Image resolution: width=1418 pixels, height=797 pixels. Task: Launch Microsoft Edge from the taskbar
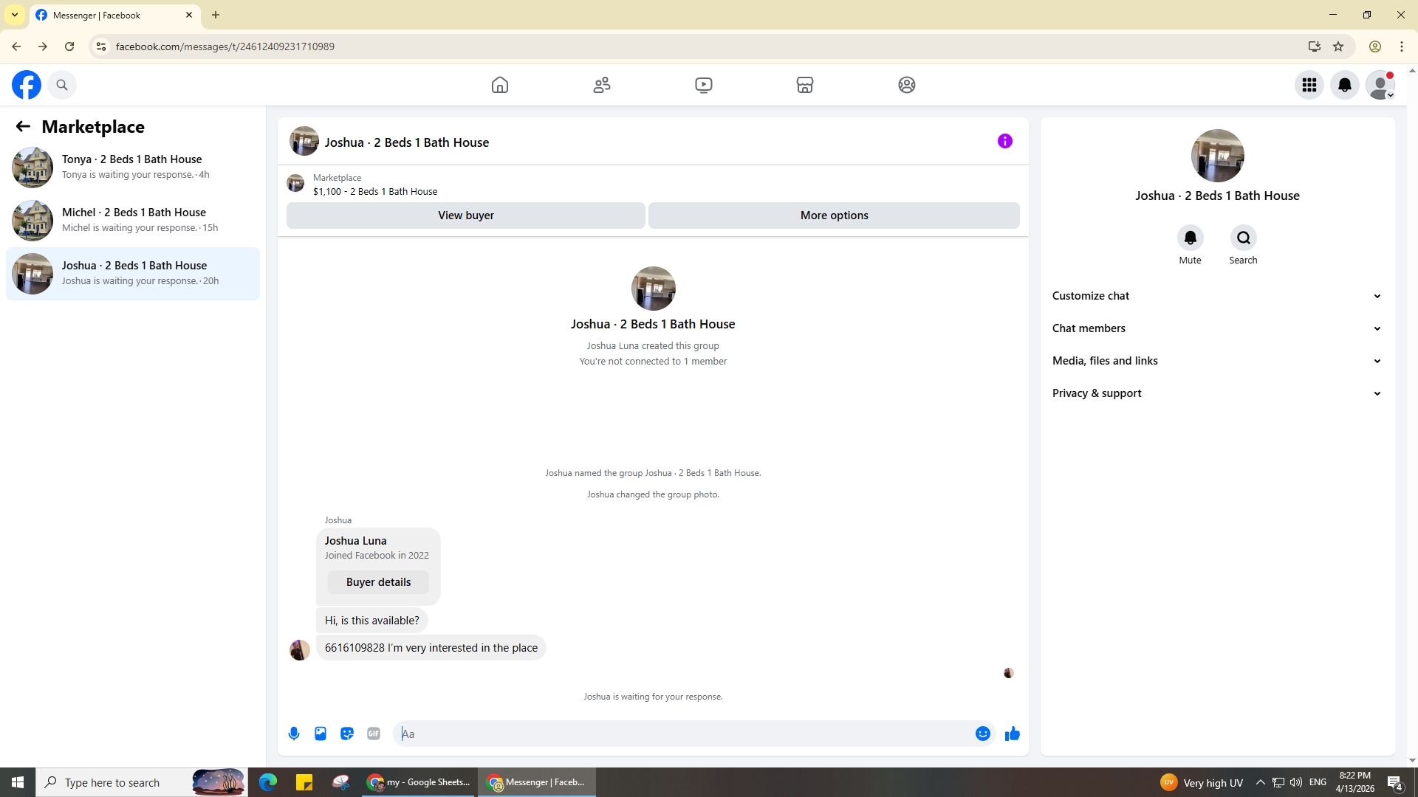click(x=268, y=782)
